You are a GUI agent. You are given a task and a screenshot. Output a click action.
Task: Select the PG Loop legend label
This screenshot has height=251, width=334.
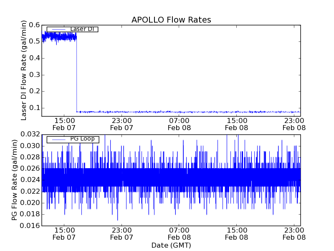pyautogui.click(x=82, y=139)
